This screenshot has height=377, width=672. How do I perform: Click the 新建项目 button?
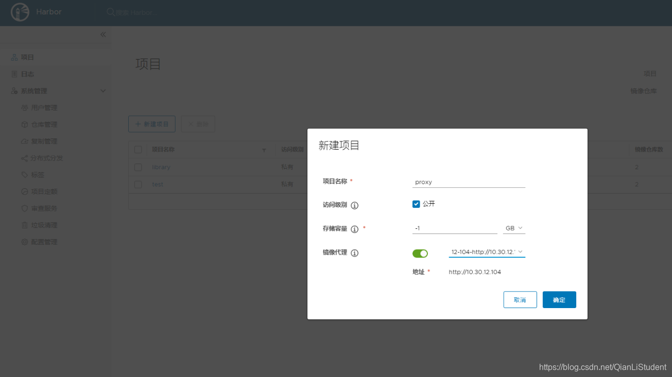pos(152,124)
